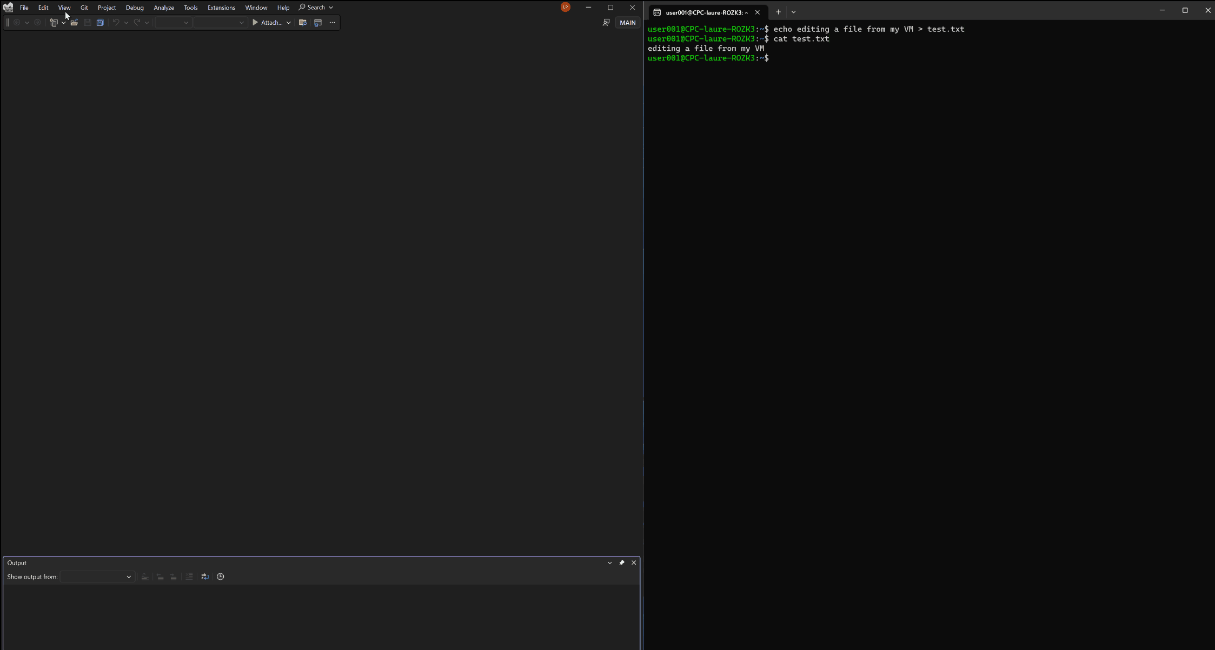Click the clear output button in Output panel
This screenshot has height=650, width=1215.
pos(190,576)
